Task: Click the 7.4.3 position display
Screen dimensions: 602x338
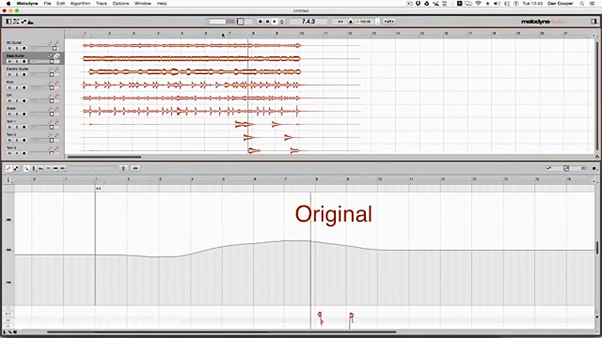Action: [x=308, y=21]
